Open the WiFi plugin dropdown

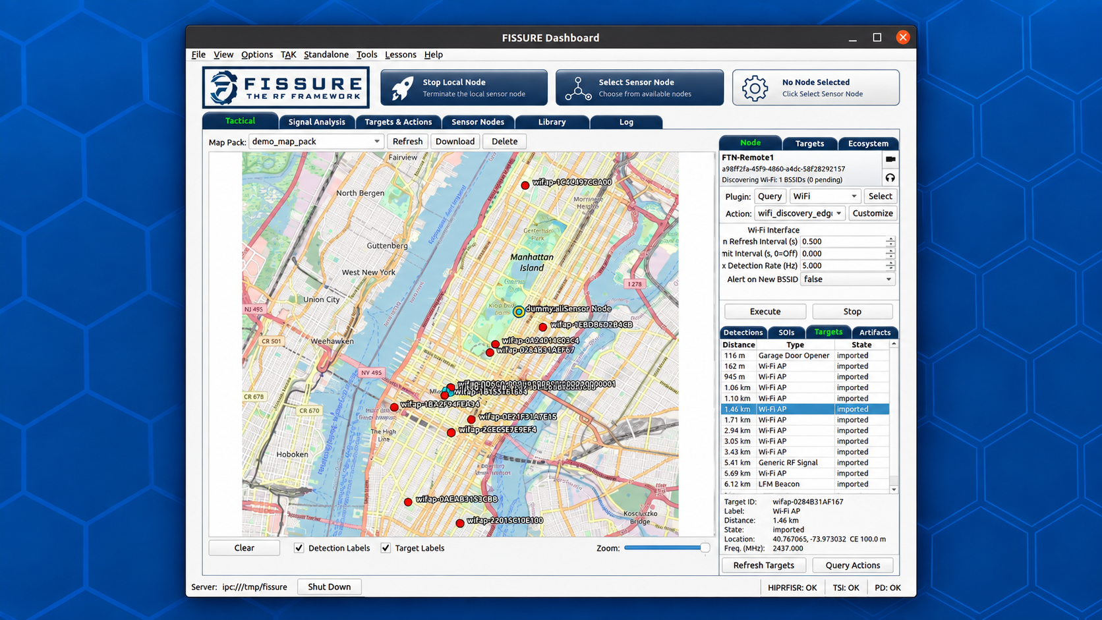(825, 196)
